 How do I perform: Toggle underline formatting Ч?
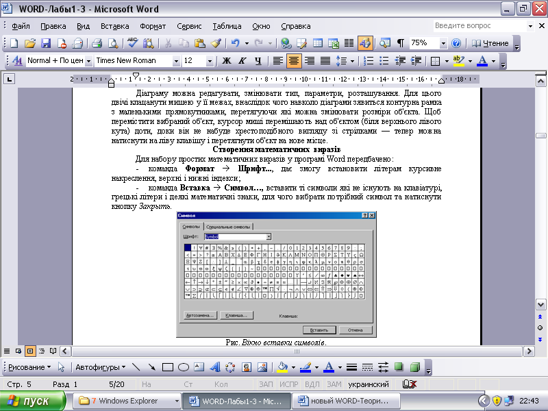click(x=258, y=61)
